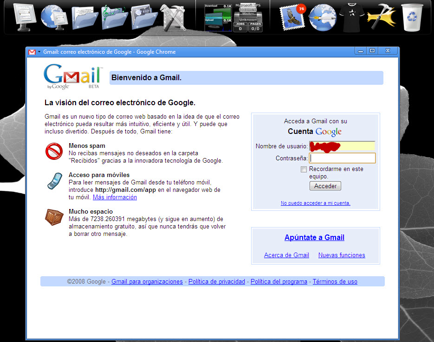Open the title bar dropdown arrow next to favicon

click(x=39, y=51)
